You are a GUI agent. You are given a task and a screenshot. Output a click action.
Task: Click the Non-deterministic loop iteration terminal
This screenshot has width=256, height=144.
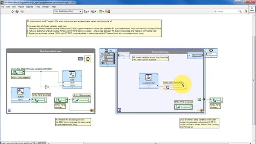10,110
